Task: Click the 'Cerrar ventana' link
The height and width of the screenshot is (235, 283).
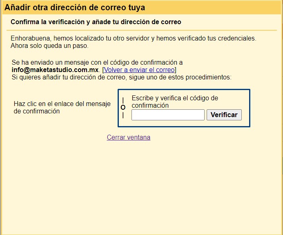Action: point(129,138)
